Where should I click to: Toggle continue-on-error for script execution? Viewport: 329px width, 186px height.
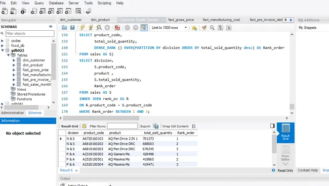click(x=117, y=28)
